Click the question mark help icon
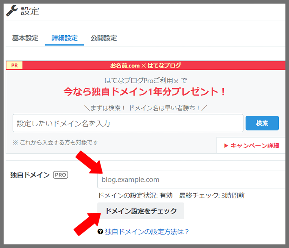The image size is (289, 248). click(100, 232)
